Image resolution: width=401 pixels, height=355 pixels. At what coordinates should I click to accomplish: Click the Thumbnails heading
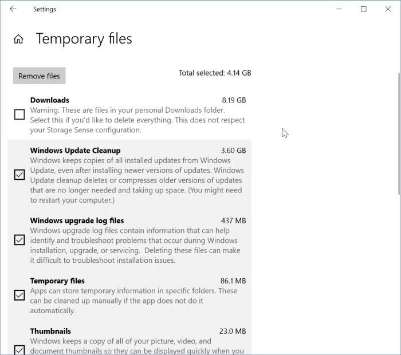(50, 331)
